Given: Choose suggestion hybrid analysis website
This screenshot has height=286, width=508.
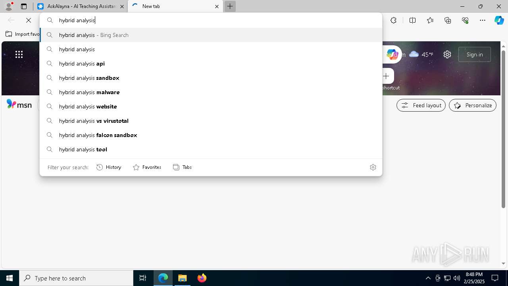Looking at the screenshot, I should click(x=211, y=106).
